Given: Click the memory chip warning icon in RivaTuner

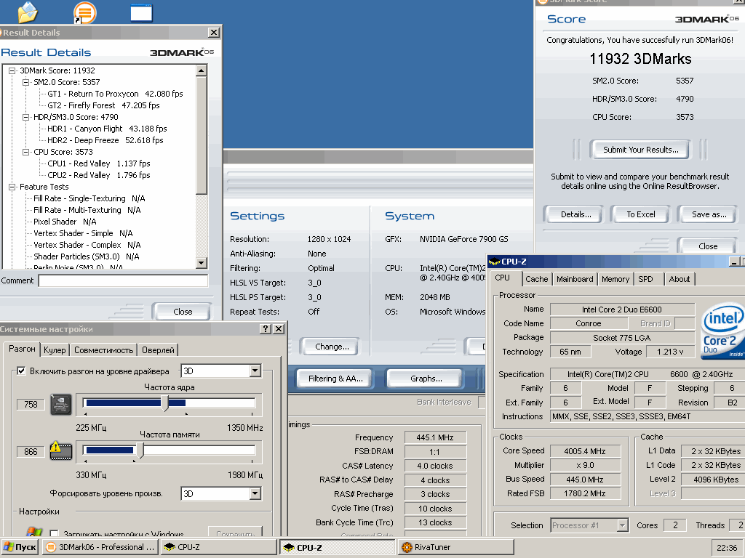Looking at the screenshot, I should [61, 451].
